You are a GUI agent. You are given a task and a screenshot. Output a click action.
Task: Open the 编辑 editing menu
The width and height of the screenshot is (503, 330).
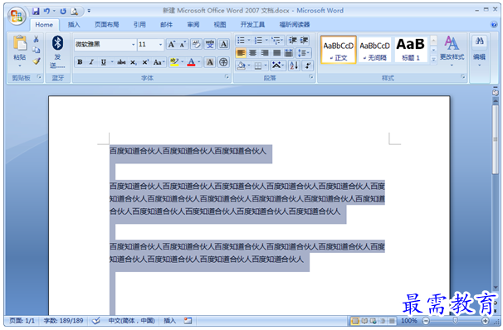pyautogui.click(x=479, y=51)
